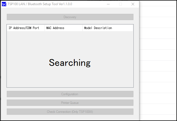Open the Configuration button
Image resolution: width=177 pixels, height=121 pixels.
(70, 94)
